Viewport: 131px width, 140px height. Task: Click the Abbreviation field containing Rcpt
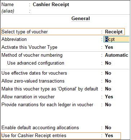click(x=117, y=39)
